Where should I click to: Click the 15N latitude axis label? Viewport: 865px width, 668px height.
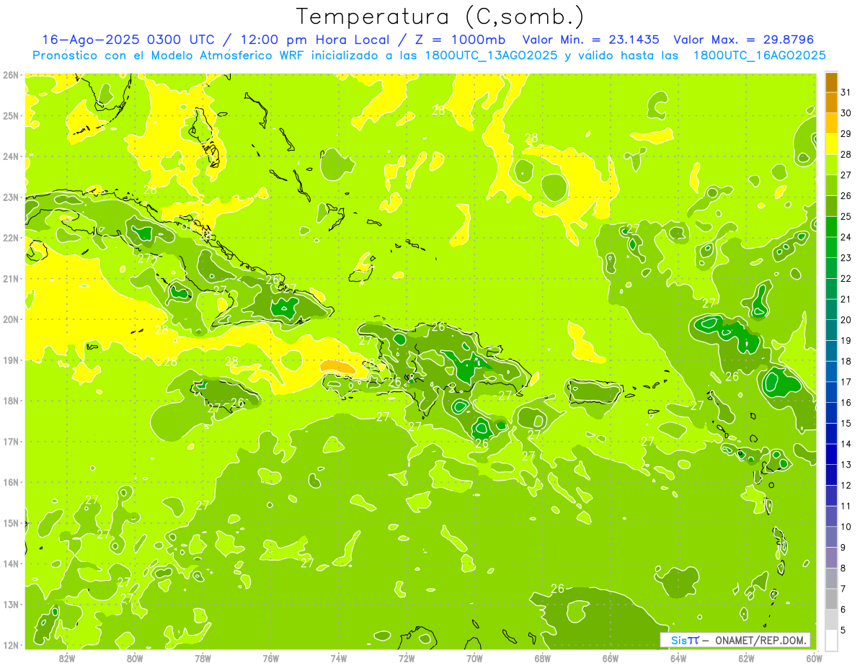point(10,522)
